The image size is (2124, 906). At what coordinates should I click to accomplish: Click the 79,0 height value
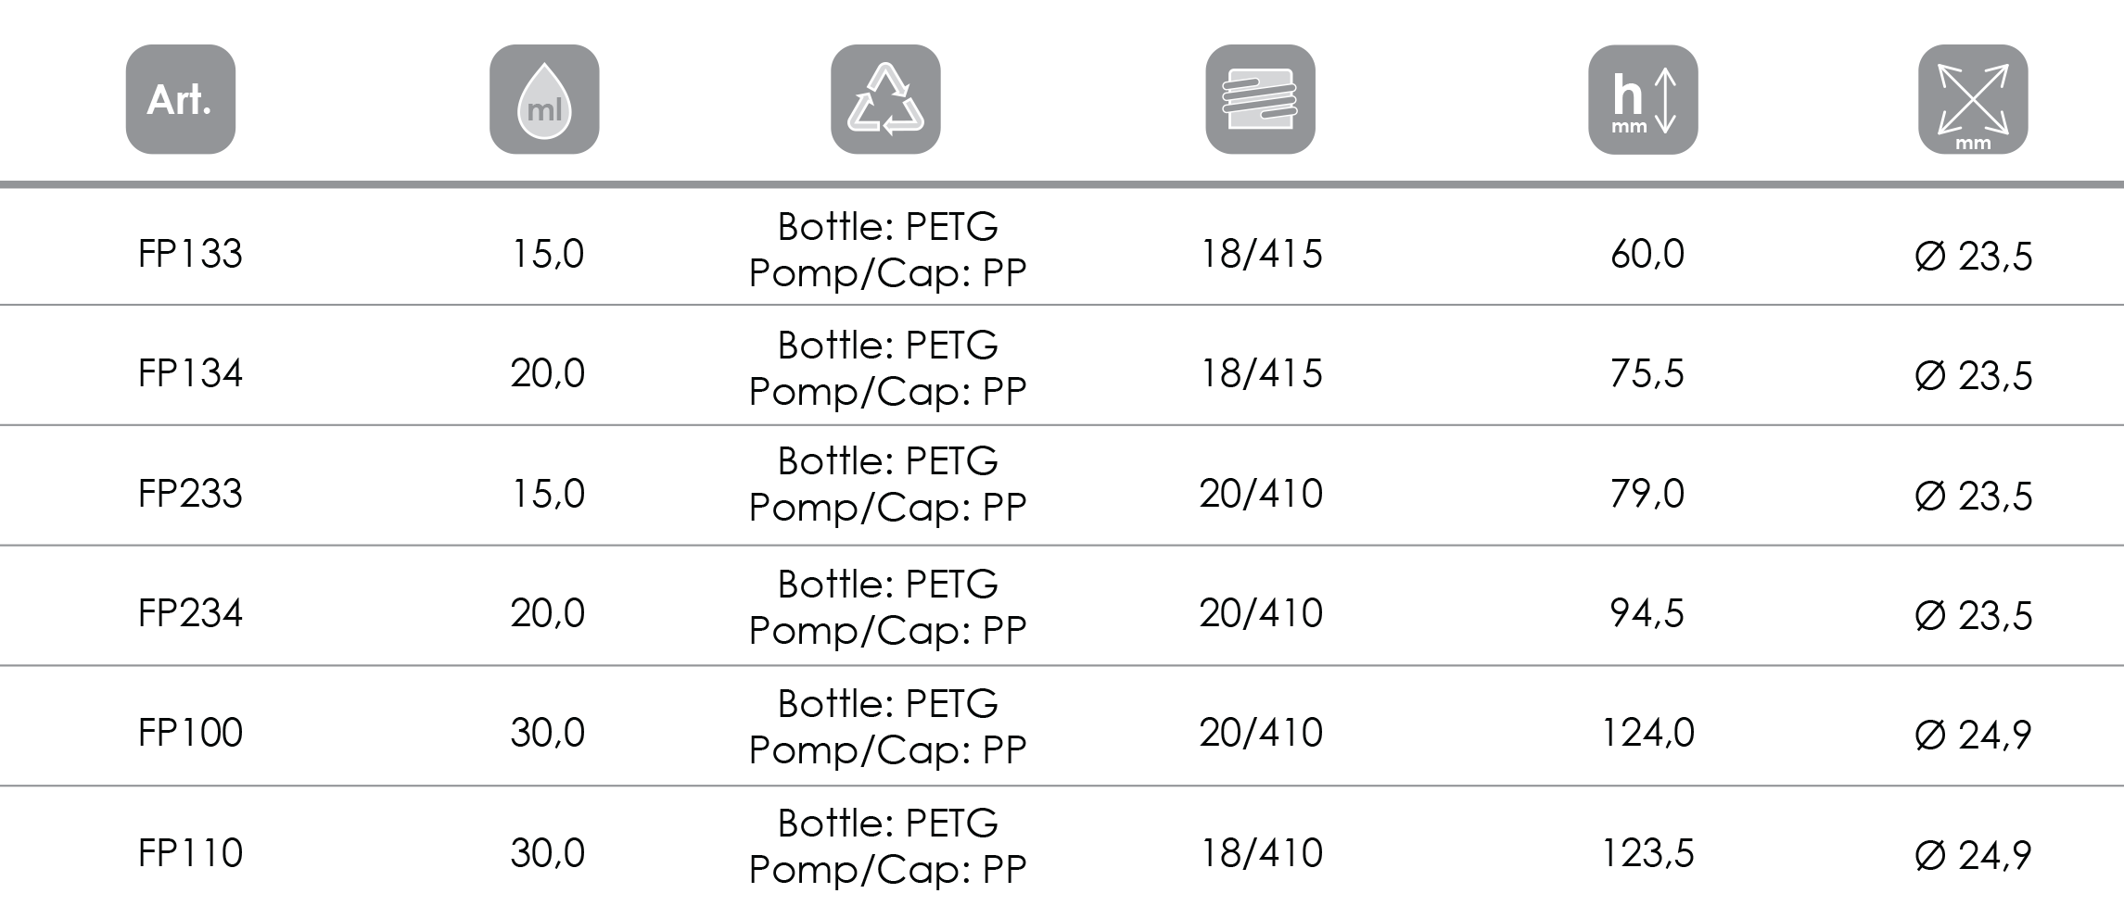coord(1647,494)
